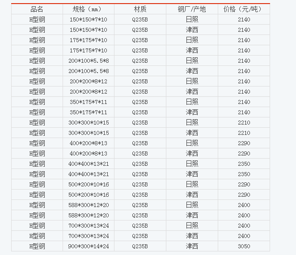Select 津西 in the 400*400*13*21 row
The image size is (296, 255).
click(192, 174)
